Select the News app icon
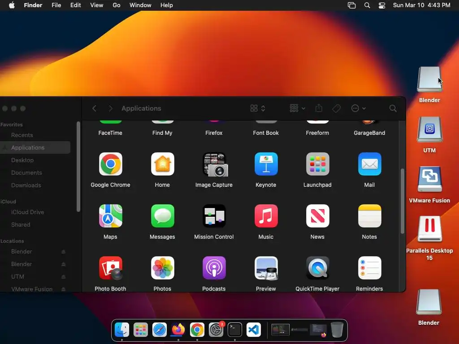459x344 pixels. pyautogui.click(x=318, y=216)
